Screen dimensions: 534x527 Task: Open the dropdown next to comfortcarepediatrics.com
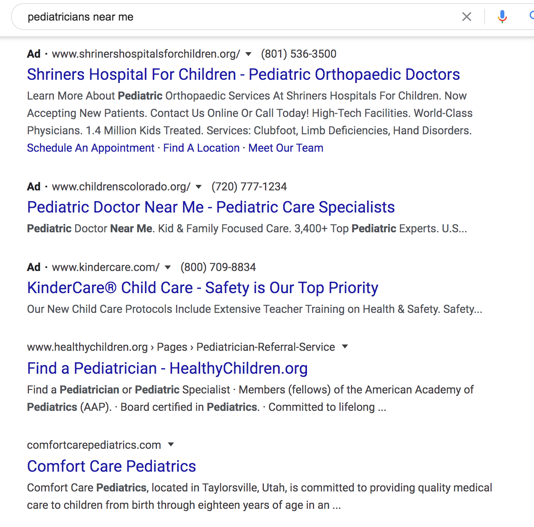pyautogui.click(x=171, y=444)
